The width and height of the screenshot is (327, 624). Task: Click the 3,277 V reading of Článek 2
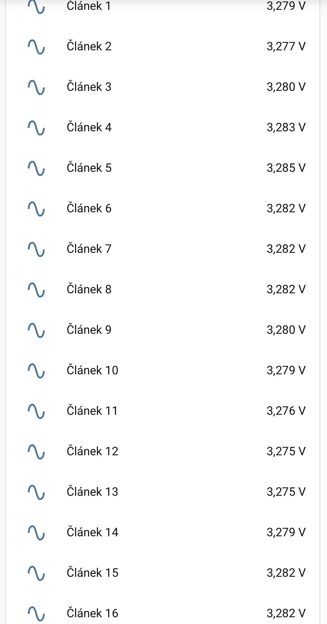pyautogui.click(x=286, y=46)
